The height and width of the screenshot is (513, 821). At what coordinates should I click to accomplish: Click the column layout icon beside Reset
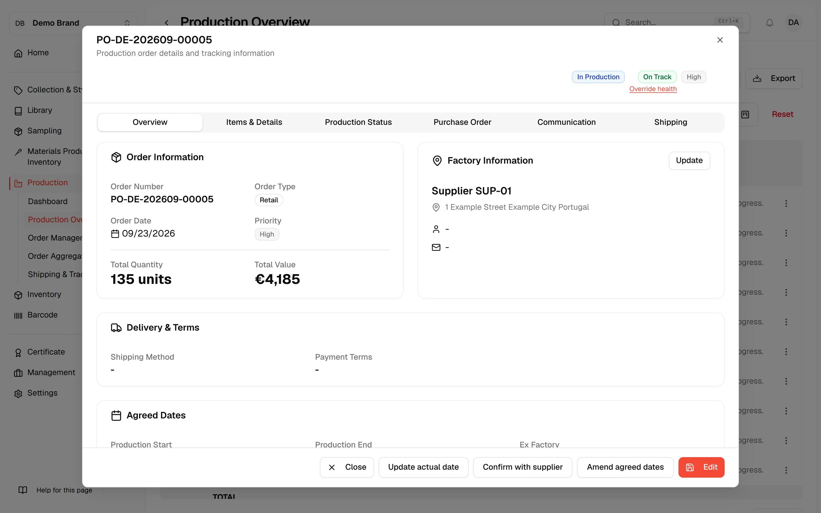[745, 114]
